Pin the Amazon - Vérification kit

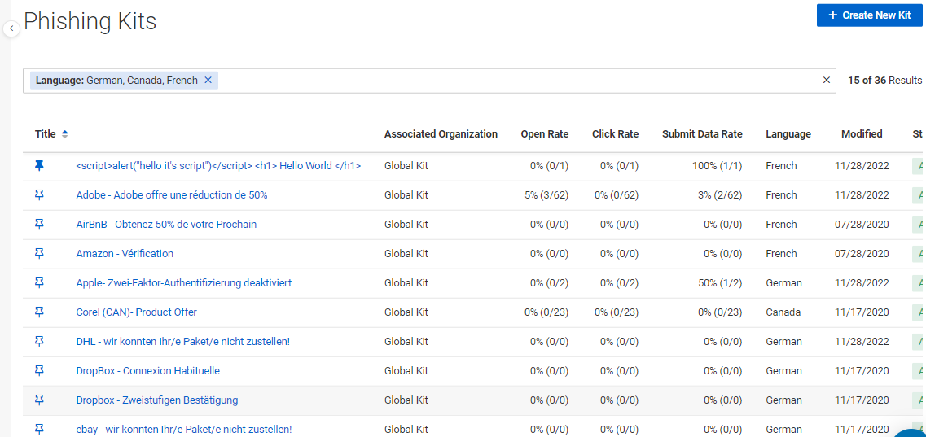[x=40, y=254]
